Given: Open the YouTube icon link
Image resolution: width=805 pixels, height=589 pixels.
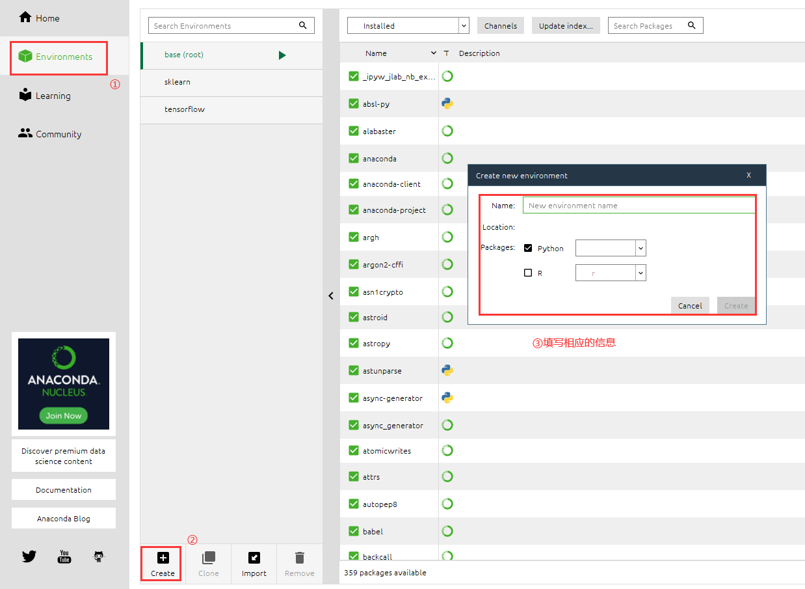Looking at the screenshot, I should coord(64,556).
